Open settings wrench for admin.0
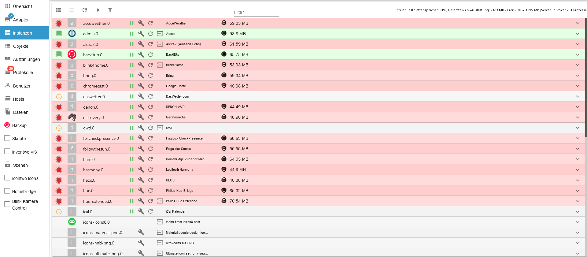 (141, 34)
